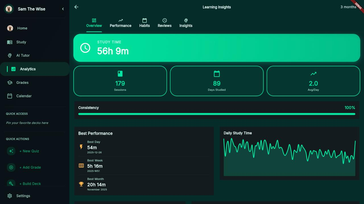This screenshot has height=204, width=364.
Task: Click + Add Grade in Quick Actions
Action: click(30, 167)
